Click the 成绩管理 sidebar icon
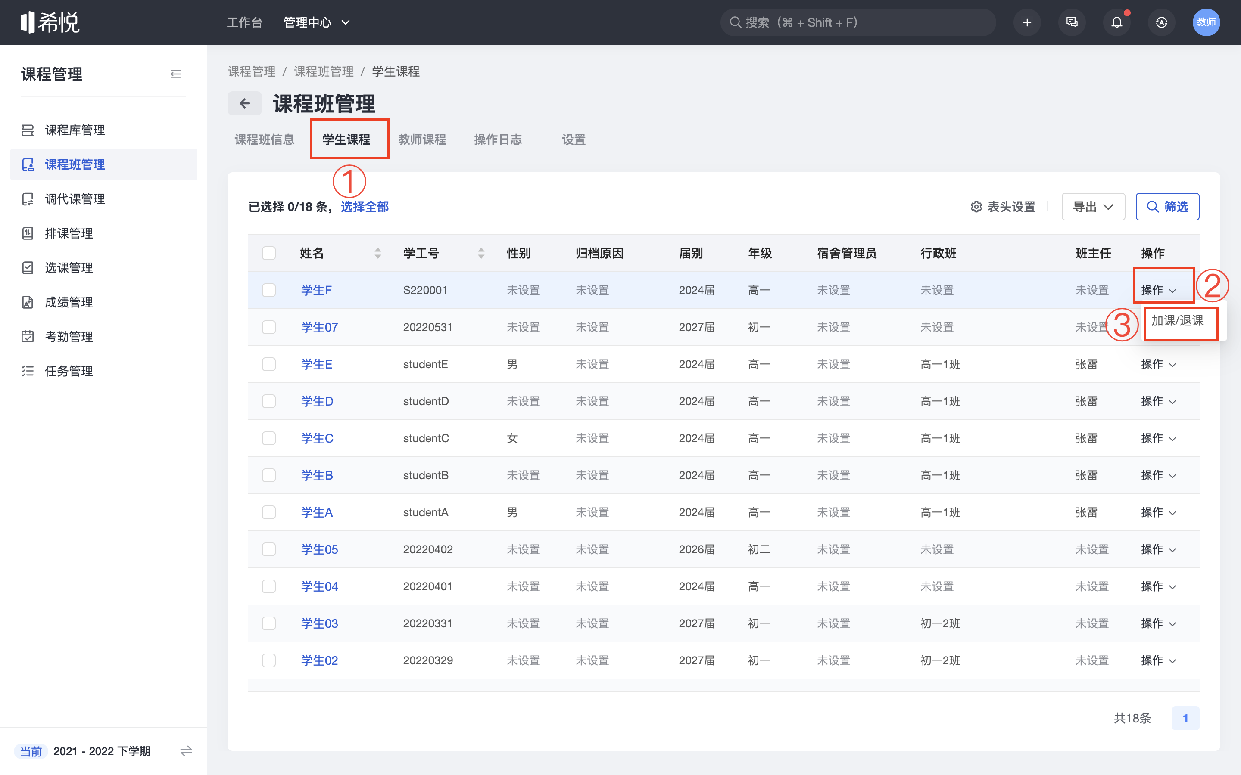The image size is (1241, 775). click(28, 302)
